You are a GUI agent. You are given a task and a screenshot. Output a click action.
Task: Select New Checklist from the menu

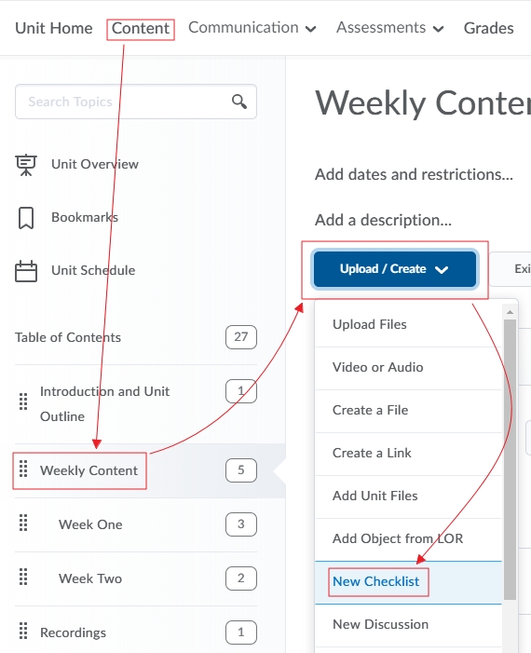coord(375,581)
